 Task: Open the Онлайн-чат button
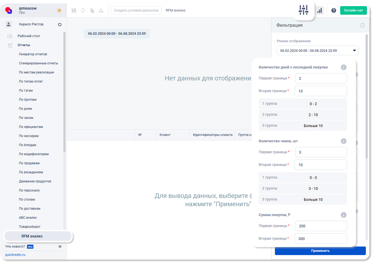(353, 10)
